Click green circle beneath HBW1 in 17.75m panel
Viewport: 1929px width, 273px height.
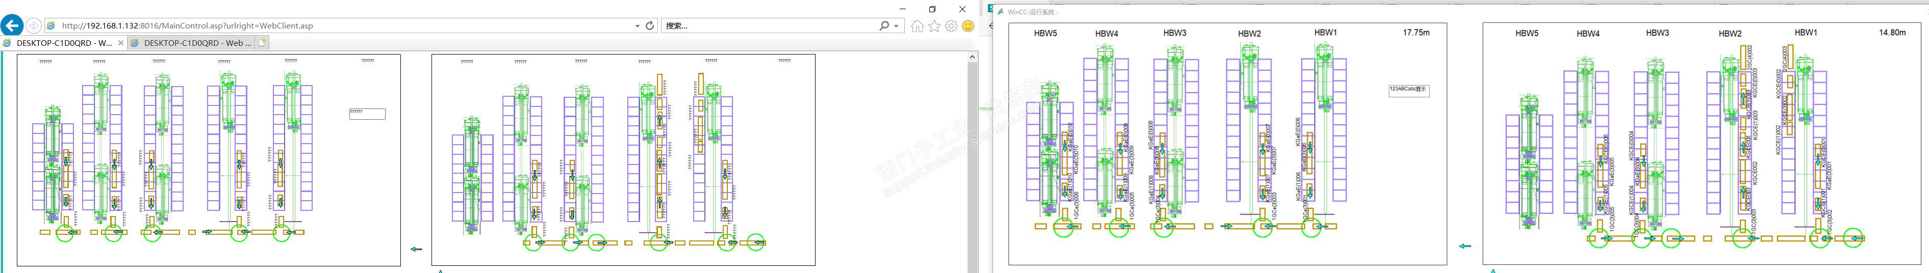[x=1311, y=227]
